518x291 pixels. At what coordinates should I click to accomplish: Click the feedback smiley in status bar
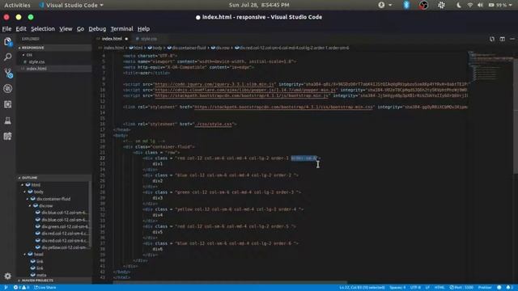499,288
